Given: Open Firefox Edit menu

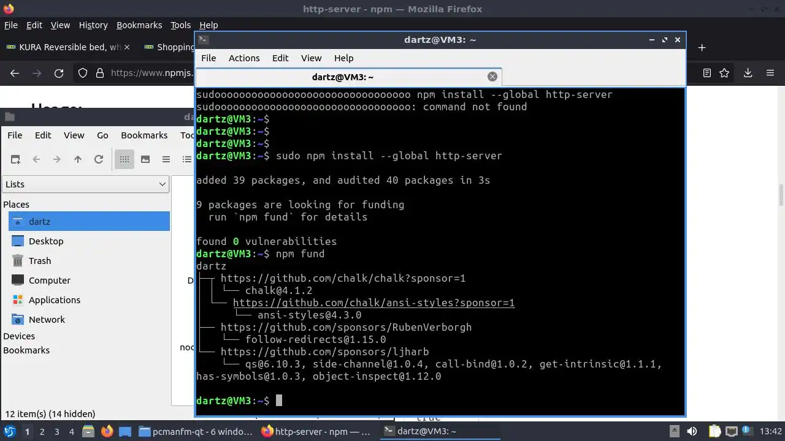Looking at the screenshot, I should pyautogui.click(x=34, y=25).
